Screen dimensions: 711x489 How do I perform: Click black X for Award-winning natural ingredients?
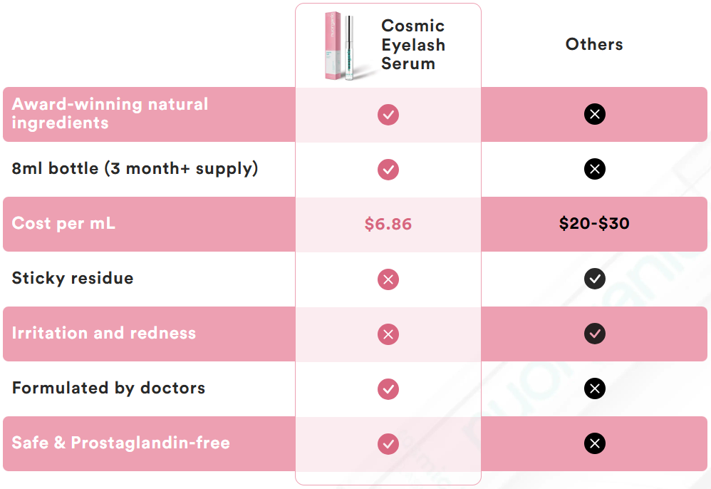(x=595, y=114)
